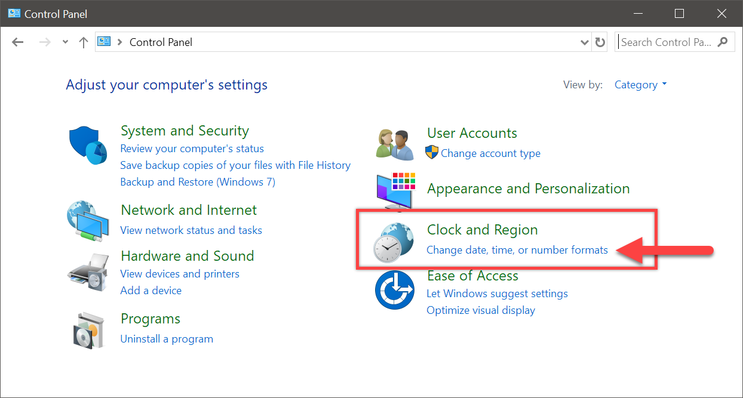Open Appearance and Personalization heading

click(x=529, y=189)
